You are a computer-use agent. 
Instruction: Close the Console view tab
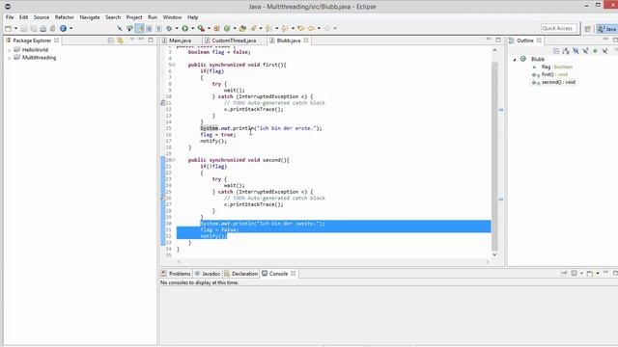(294, 274)
